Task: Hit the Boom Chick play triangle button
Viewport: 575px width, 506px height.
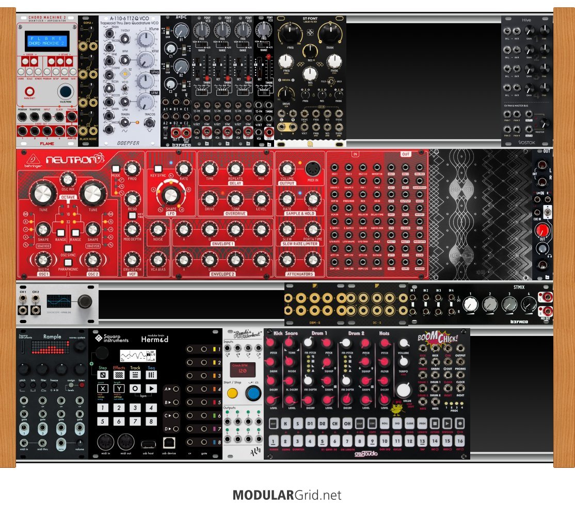Action: (448, 424)
